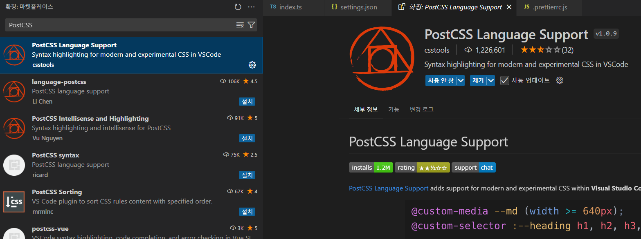This screenshot has height=239, width=641.
Task: Select the language-postcss list entry
Action: (x=131, y=92)
